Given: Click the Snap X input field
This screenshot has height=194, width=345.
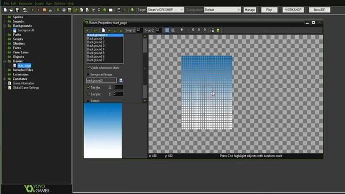Looking at the screenshot, I should point(139,30).
